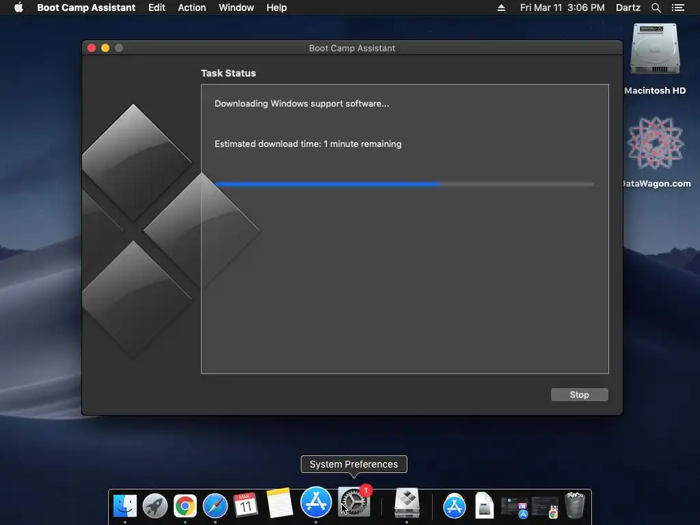Screen dimensions: 700x525
Task: Click the date and time in menu bar
Action: (x=562, y=8)
